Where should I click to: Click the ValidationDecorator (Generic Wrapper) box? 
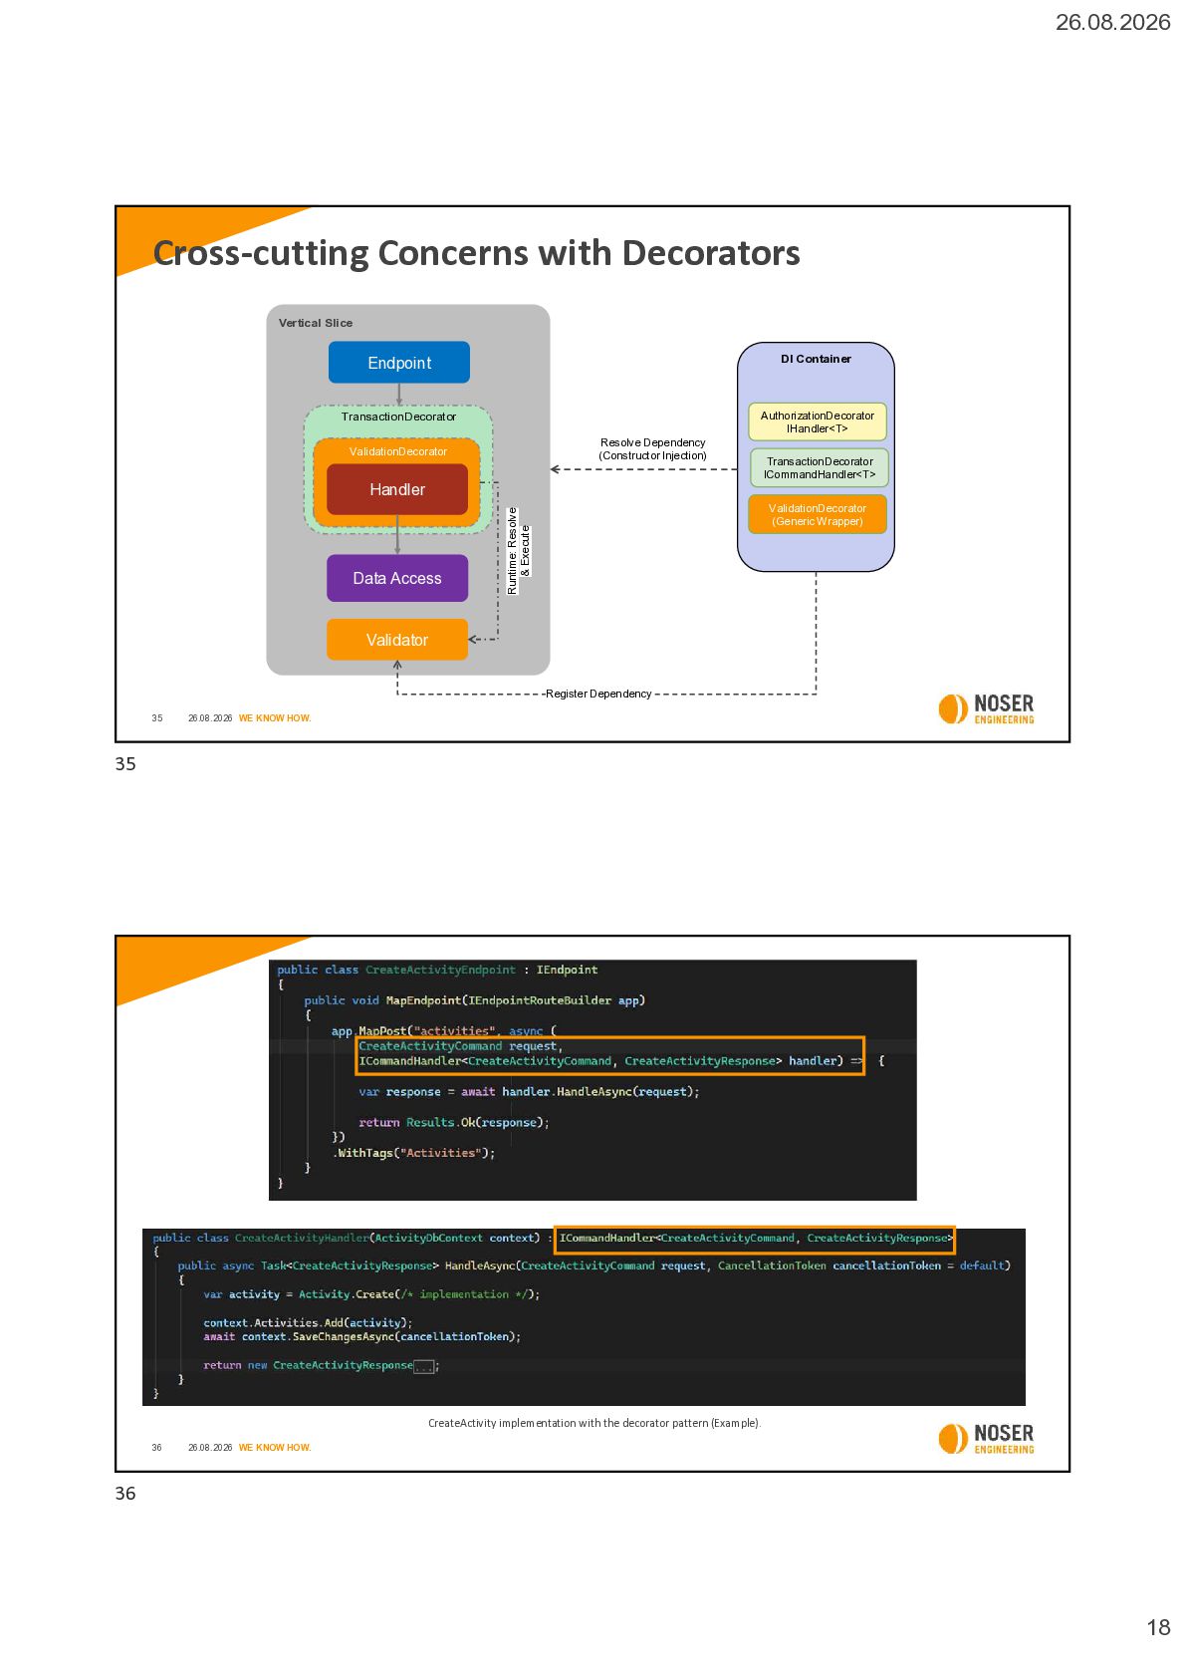tap(818, 514)
